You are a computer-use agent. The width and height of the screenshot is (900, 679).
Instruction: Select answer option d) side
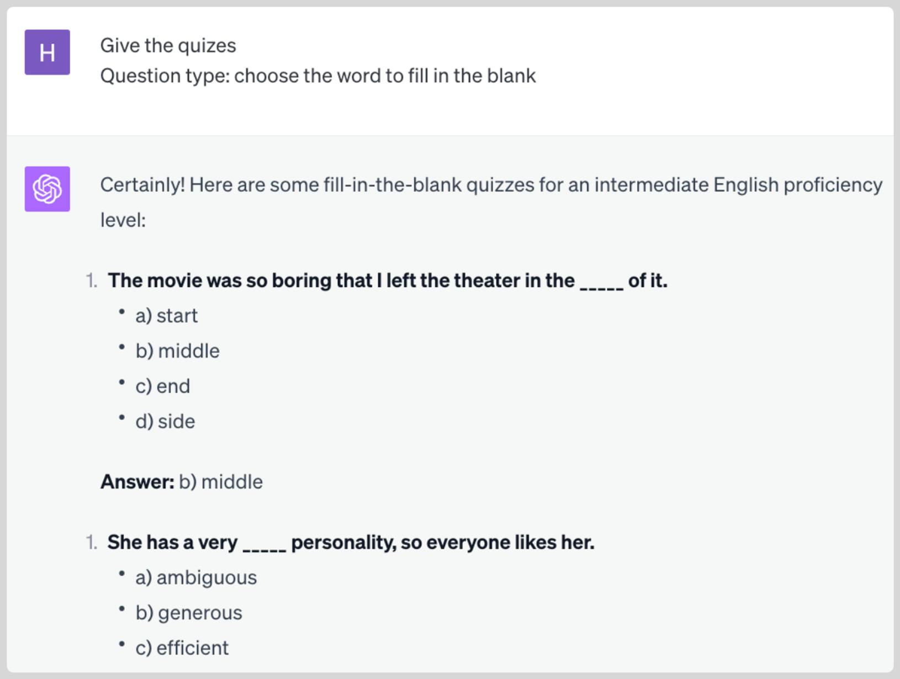click(165, 422)
